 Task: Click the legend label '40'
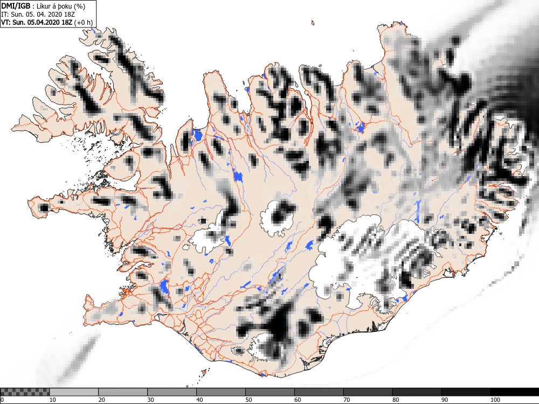[200, 400]
